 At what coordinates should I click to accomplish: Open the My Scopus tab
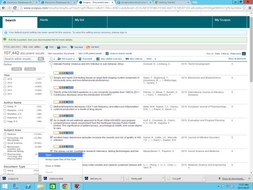(x=230, y=22)
